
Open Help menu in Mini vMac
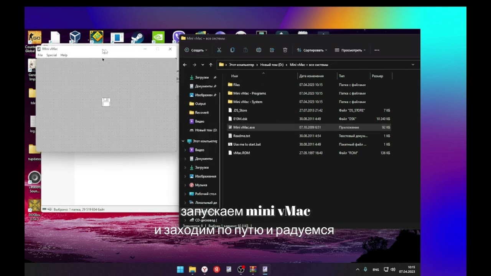tap(64, 55)
